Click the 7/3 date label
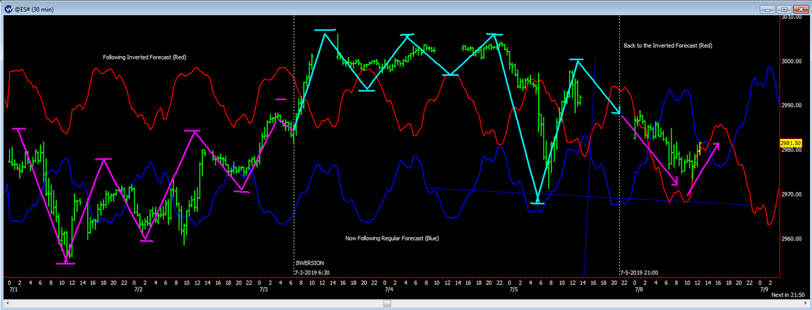Viewport: 812px width, 310px height. [263, 289]
